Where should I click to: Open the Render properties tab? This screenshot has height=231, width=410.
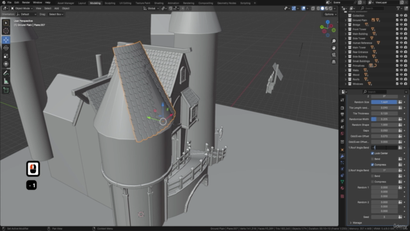pos(342,108)
